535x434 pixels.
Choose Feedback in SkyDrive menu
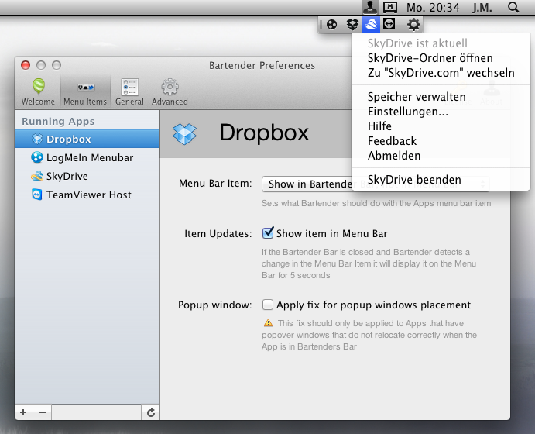click(441, 141)
